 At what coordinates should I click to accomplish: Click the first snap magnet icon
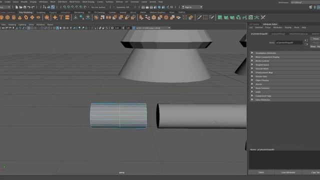click(x=64, y=7)
